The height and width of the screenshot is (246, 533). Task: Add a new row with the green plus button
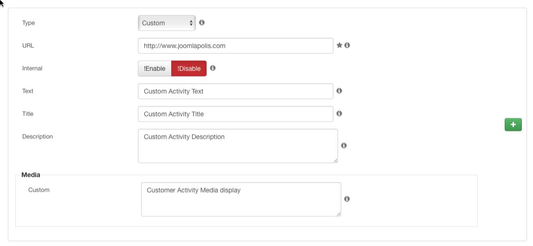(x=513, y=125)
